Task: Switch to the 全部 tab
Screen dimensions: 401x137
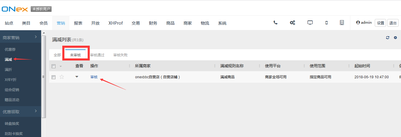Action: (x=57, y=55)
